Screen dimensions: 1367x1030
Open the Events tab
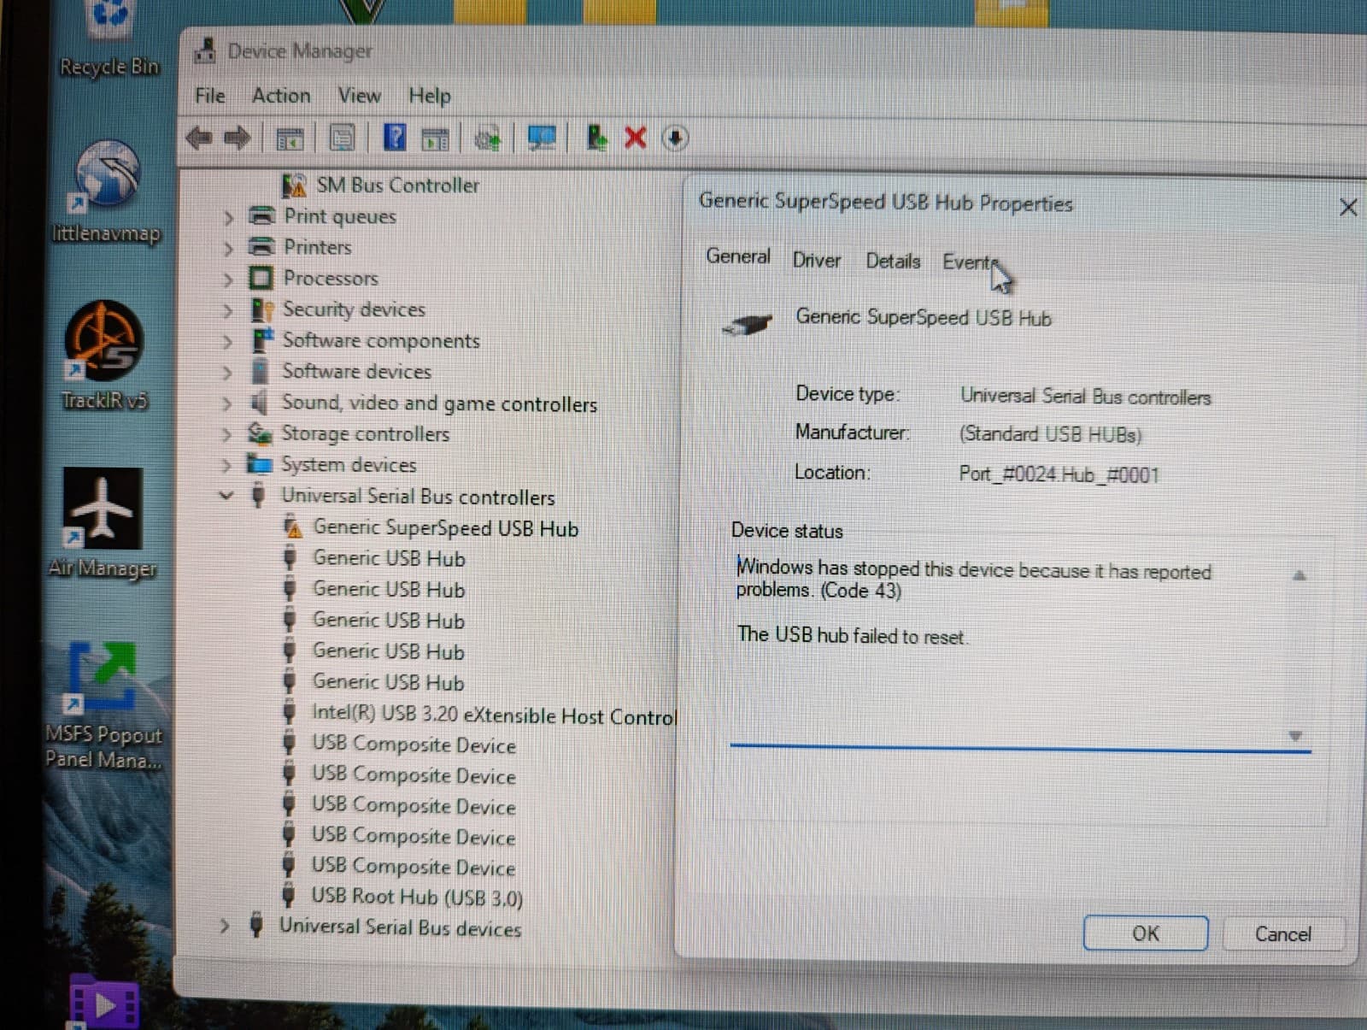coord(969,262)
